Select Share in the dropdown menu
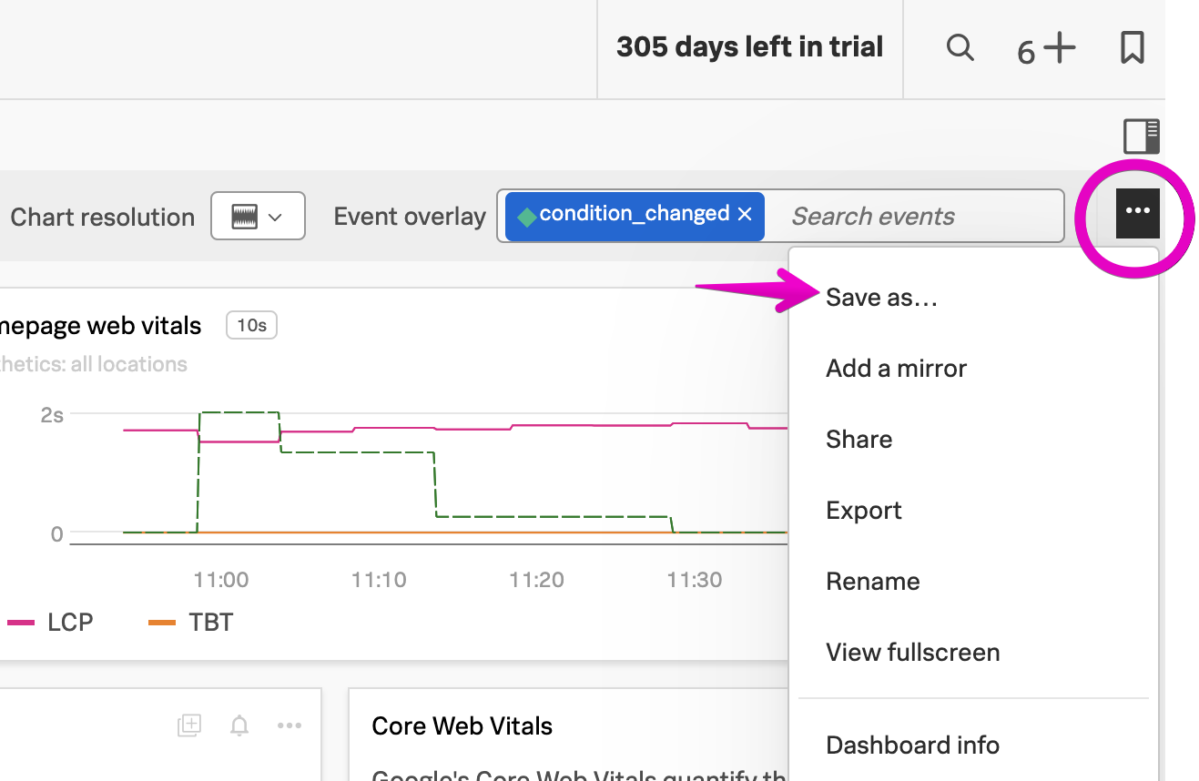This screenshot has width=1199, height=781. point(859,440)
